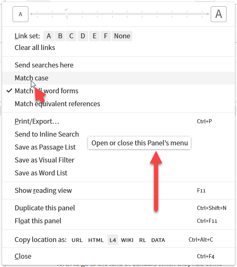Click the text size slider handle
Screen dimensions: 237x267
pyautogui.click(x=67, y=14)
